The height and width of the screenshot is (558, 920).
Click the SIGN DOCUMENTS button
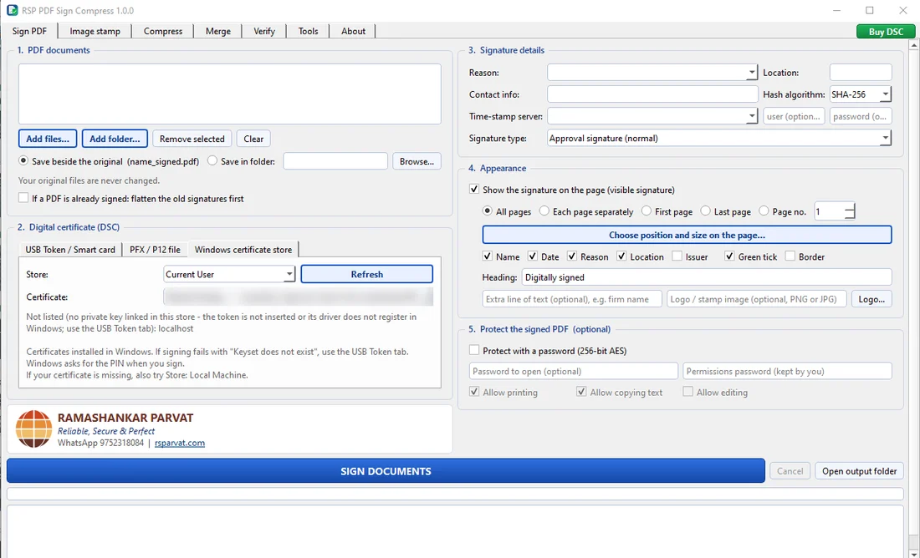pyautogui.click(x=386, y=471)
